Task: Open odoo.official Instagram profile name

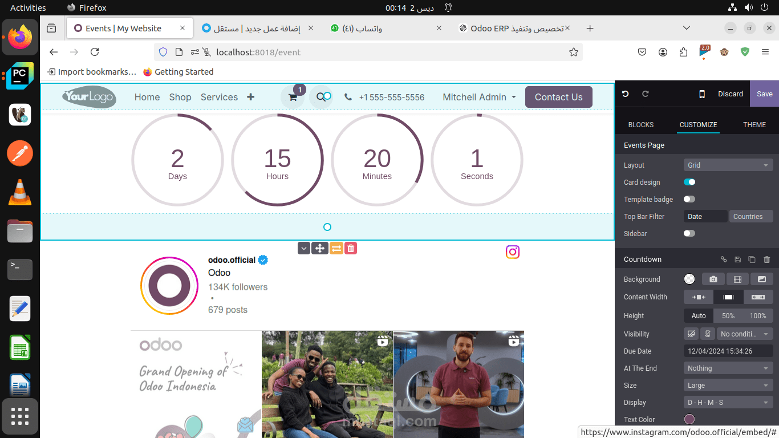Action: pos(232,260)
